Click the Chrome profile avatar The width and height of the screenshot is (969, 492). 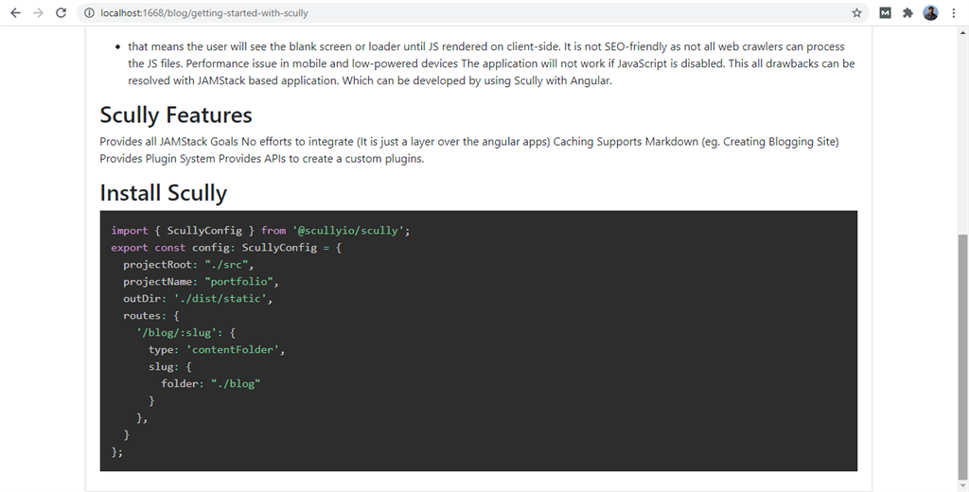[930, 13]
